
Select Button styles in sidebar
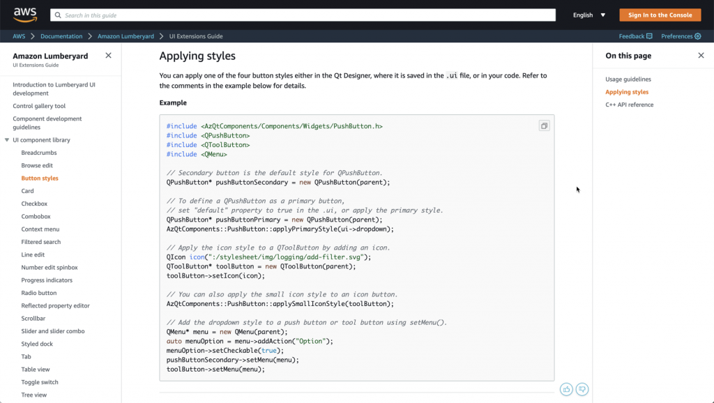40,178
